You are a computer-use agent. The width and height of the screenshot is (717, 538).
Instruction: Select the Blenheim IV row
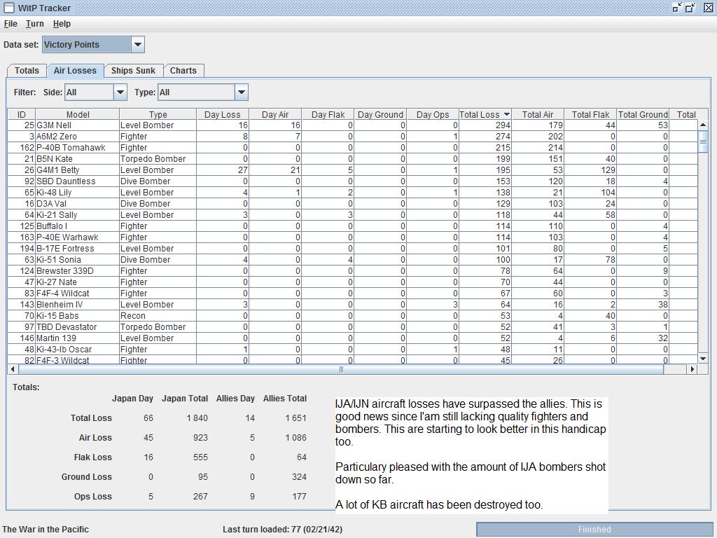coord(353,305)
